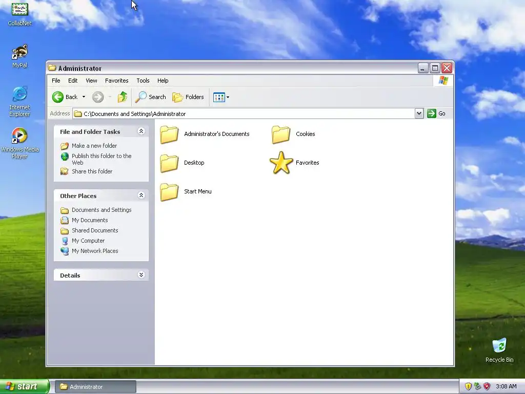Click the network connection tray icon

point(477,386)
